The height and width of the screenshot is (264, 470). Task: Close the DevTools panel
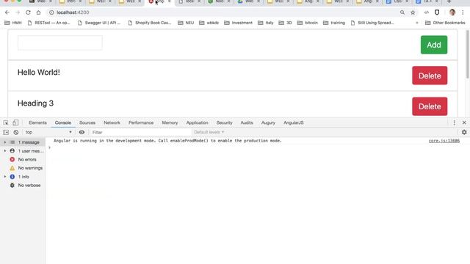(x=464, y=122)
